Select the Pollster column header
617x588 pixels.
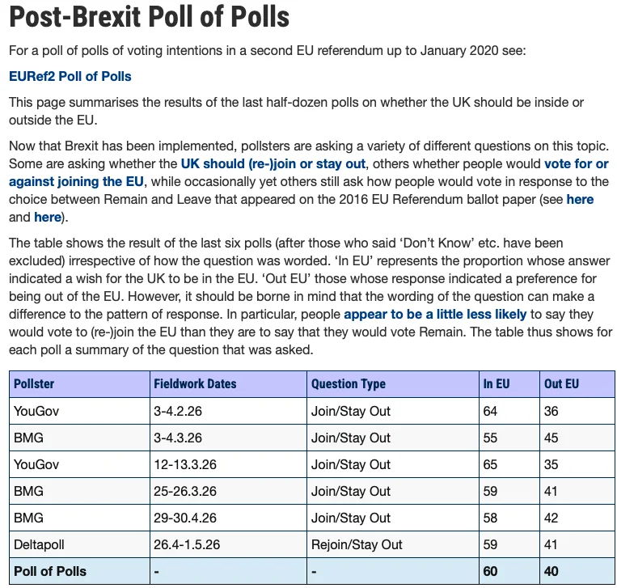[x=79, y=383]
